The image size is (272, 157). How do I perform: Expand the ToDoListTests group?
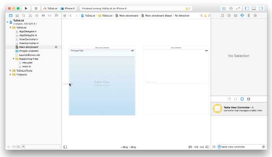pyautogui.click(x=11, y=70)
